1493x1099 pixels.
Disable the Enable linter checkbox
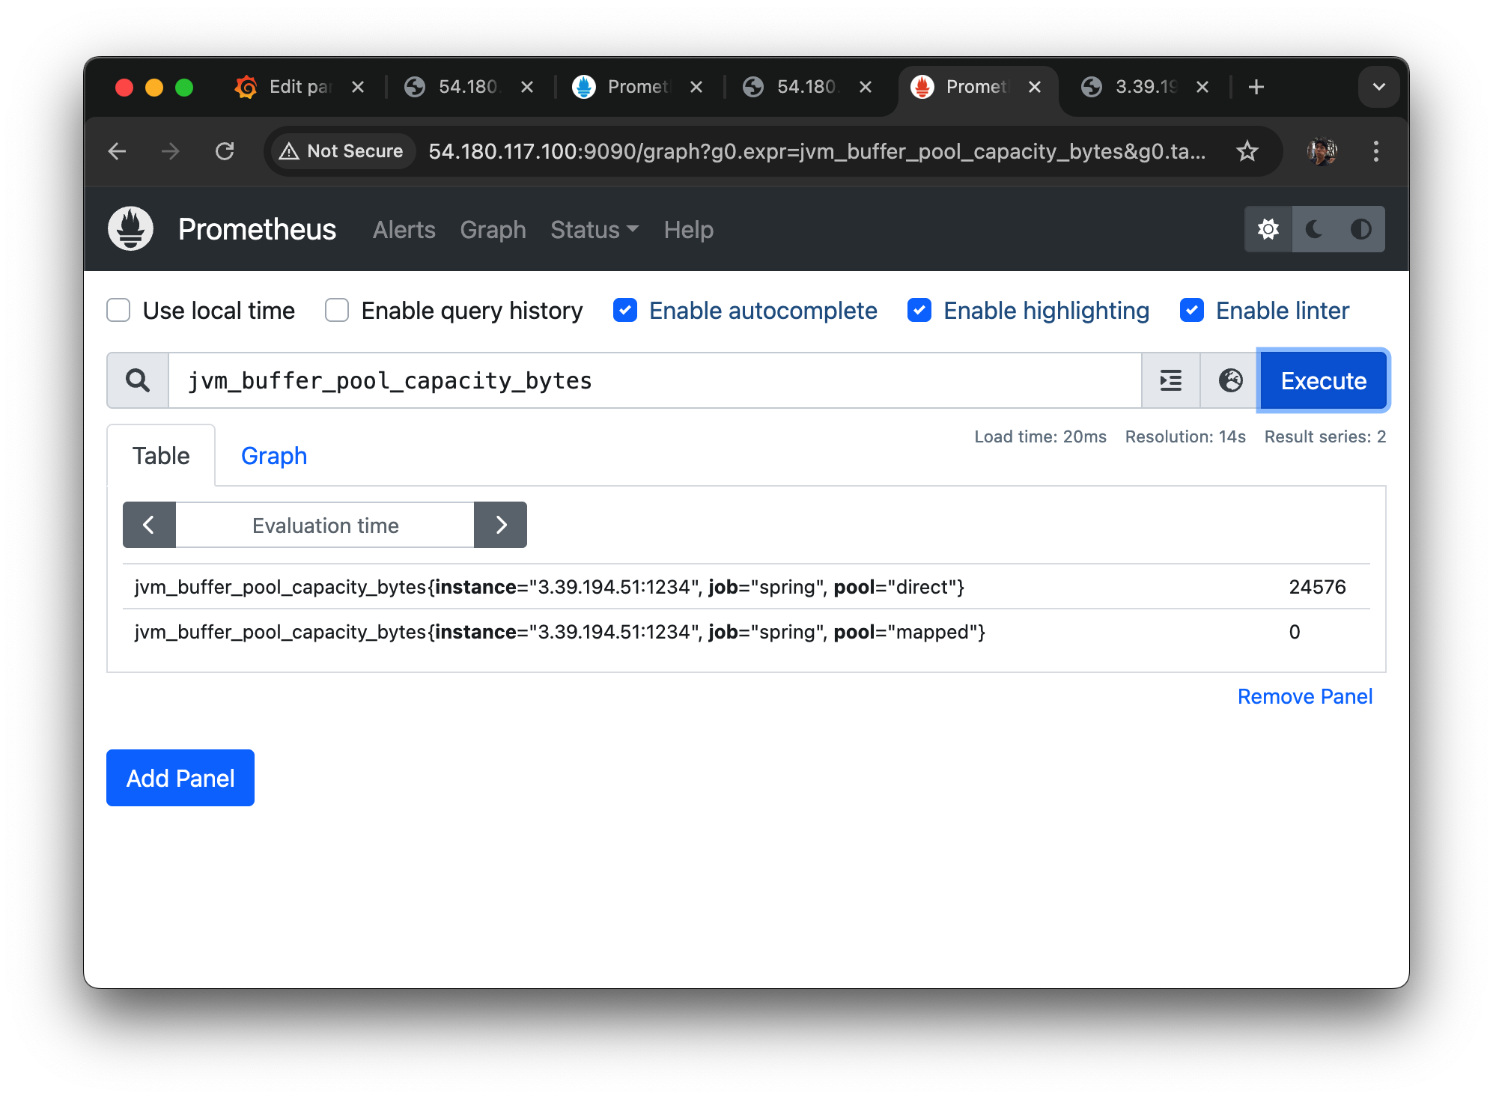point(1191,310)
